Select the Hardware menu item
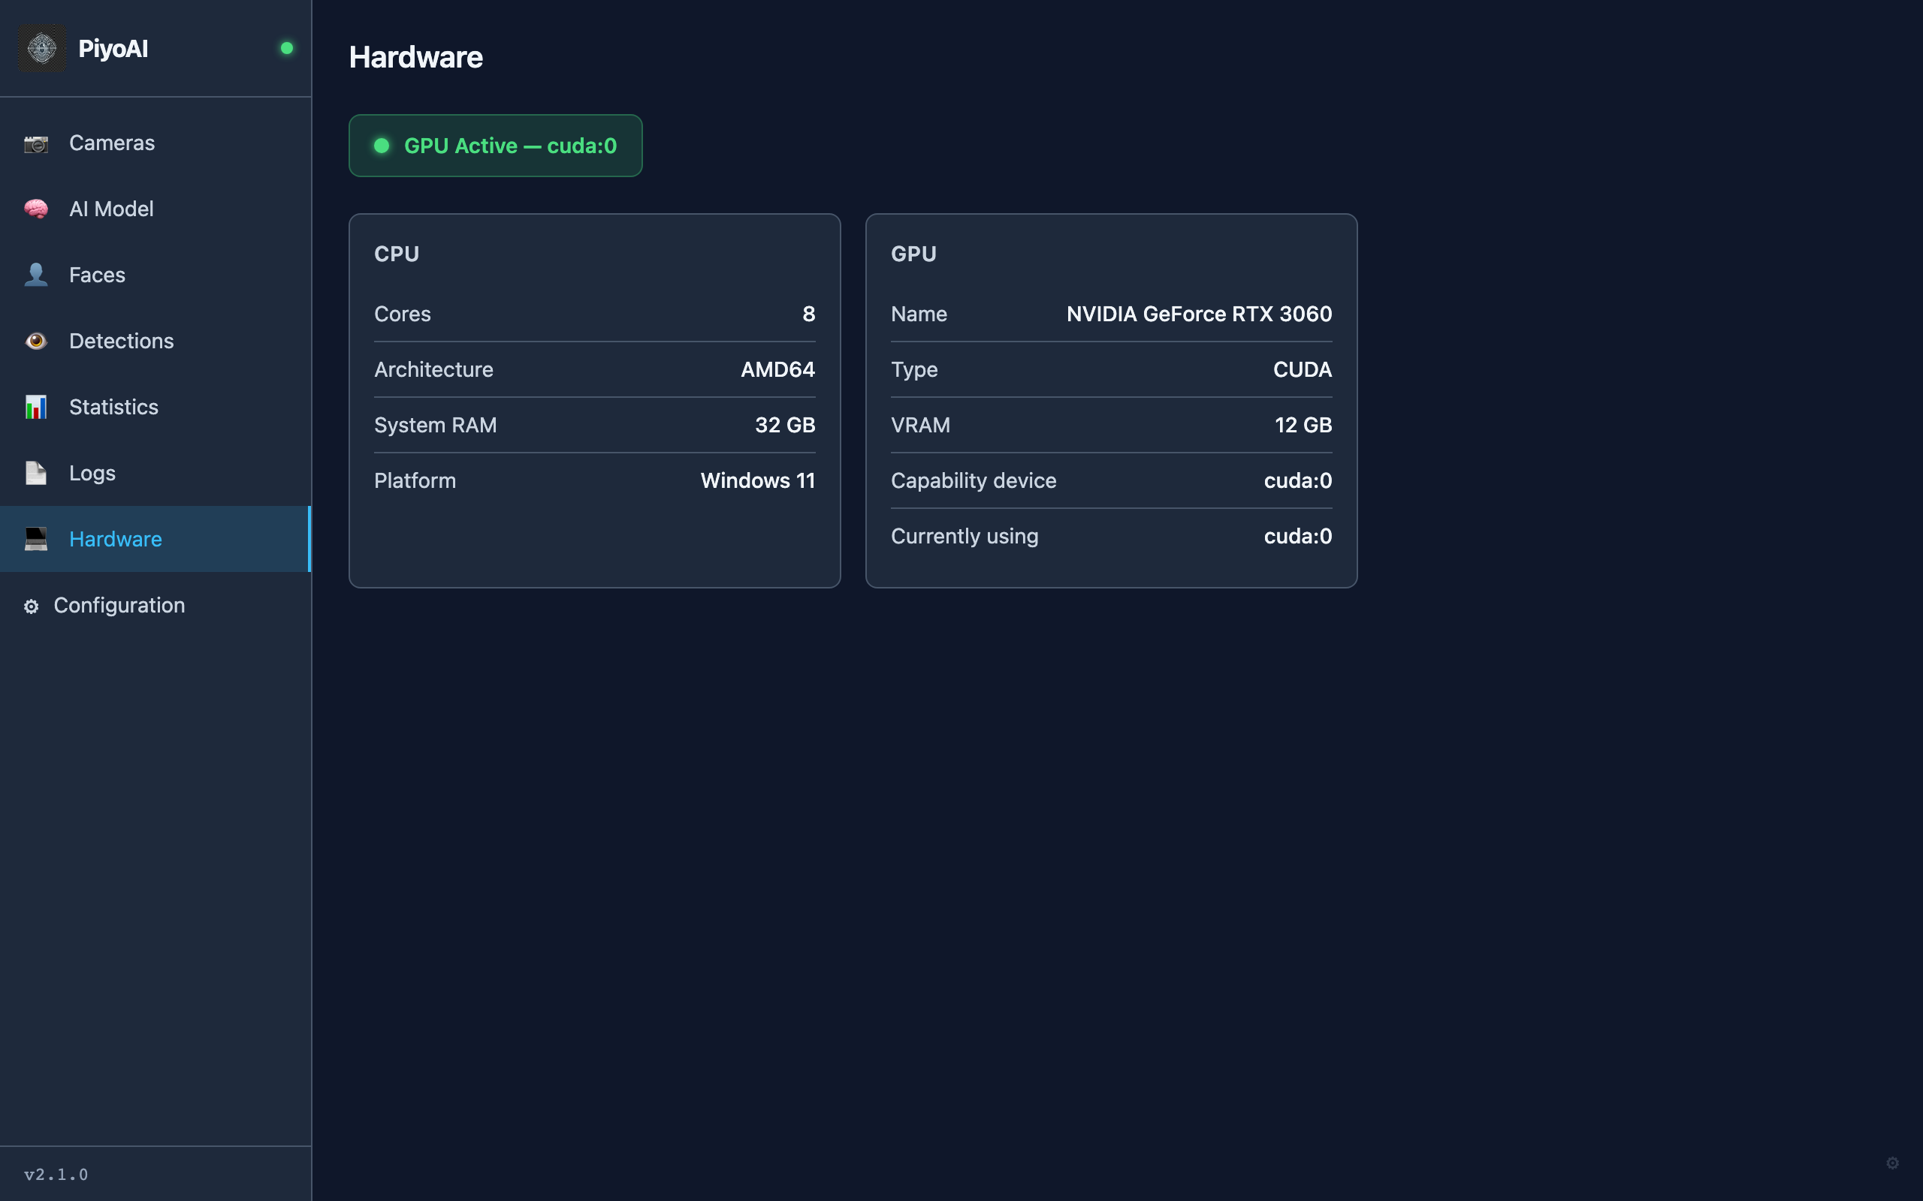The height and width of the screenshot is (1201, 1923). [155, 538]
